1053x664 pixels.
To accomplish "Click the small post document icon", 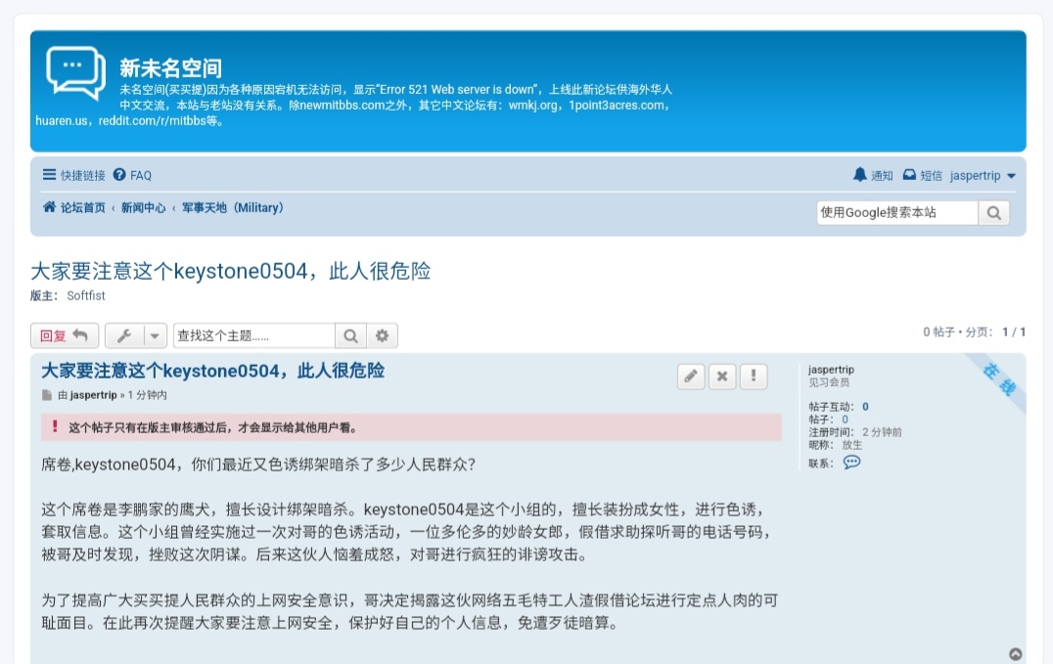I will point(46,395).
